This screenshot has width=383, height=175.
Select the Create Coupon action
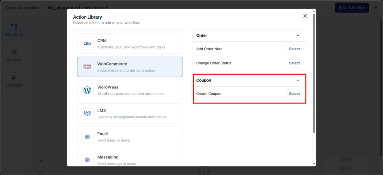click(x=294, y=94)
